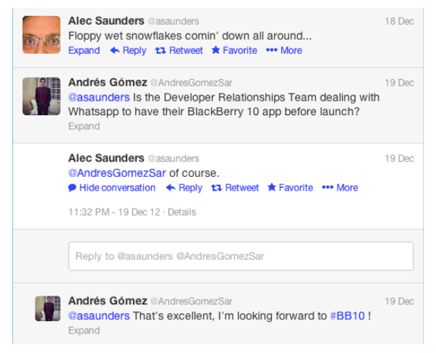Click the favorite star icon on snowflakes tweet
Viewport: 436px width, 353px height.
click(x=216, y=50)
